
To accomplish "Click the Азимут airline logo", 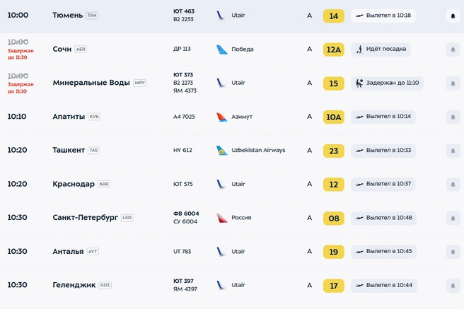I will point(221,117).
